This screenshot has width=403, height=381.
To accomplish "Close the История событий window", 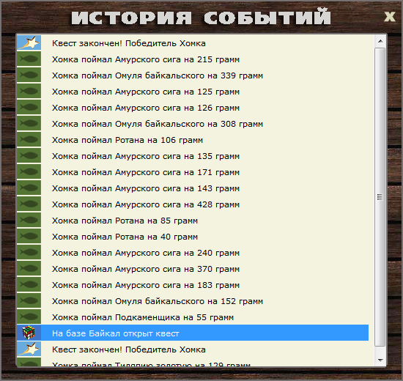I will click(390, 17).
